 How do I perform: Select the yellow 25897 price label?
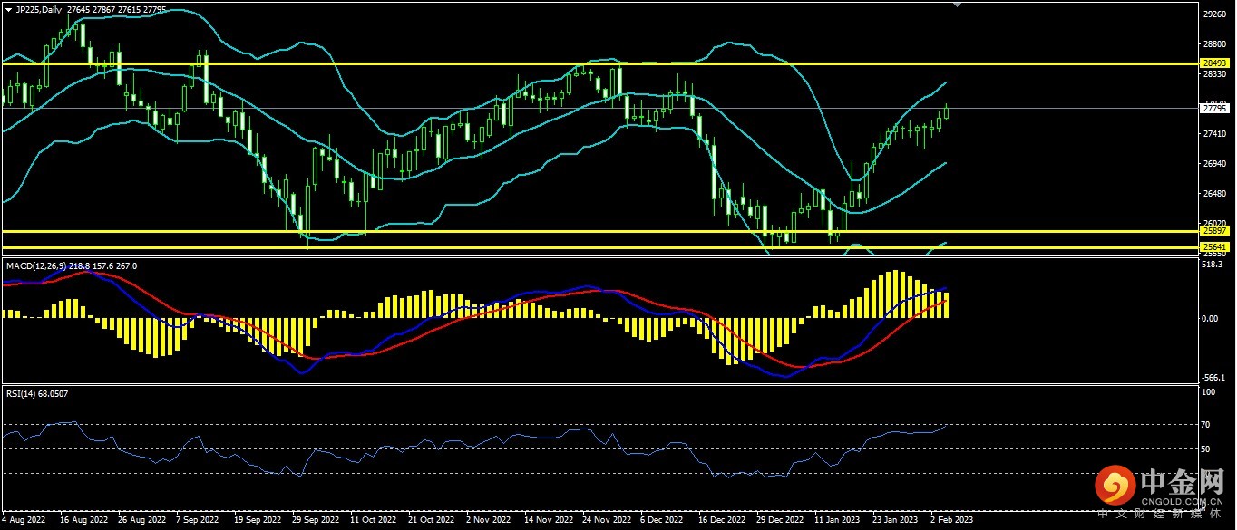pyautogui.click(x=1213, y=232)
